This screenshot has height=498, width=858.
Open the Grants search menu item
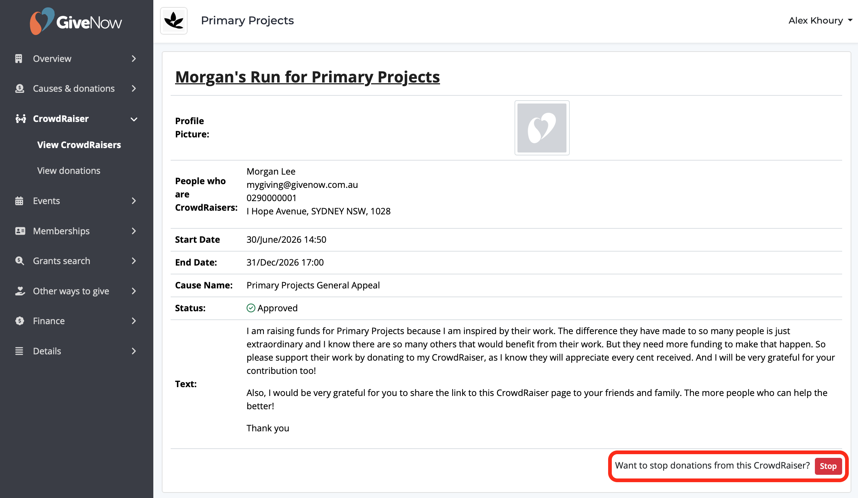click(x=77, y=261)
